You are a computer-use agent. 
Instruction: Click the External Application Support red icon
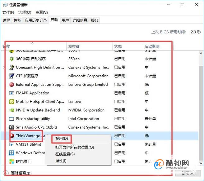coord(12,85)
